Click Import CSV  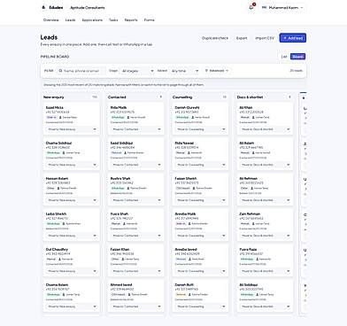(265, 38)
